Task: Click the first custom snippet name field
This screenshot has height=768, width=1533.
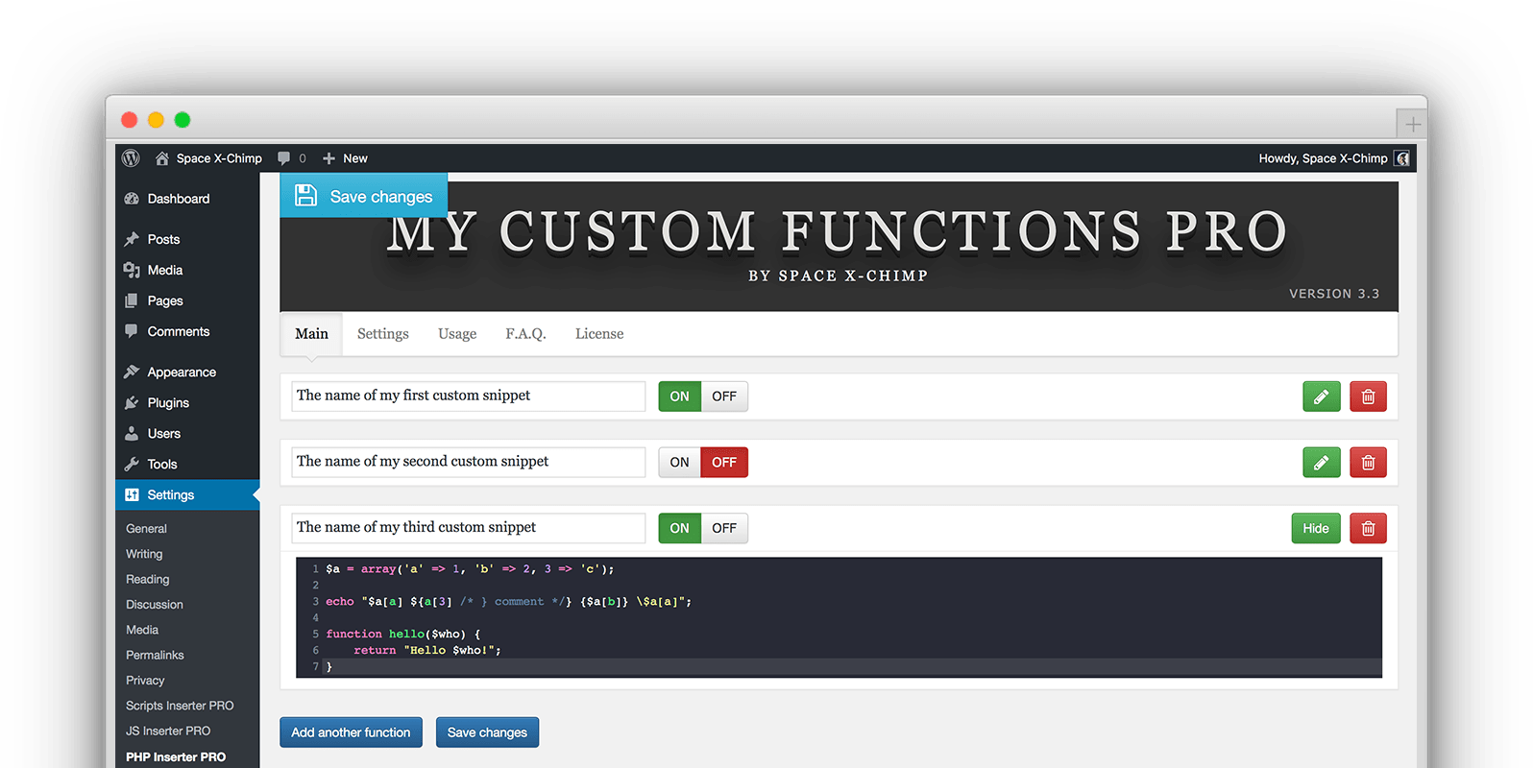Action: click(469, 396)
